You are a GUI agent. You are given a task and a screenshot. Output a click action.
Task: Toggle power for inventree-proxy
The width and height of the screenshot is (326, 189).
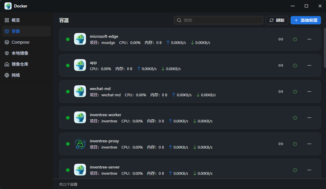pyautogui.click(x=295, y=144)
